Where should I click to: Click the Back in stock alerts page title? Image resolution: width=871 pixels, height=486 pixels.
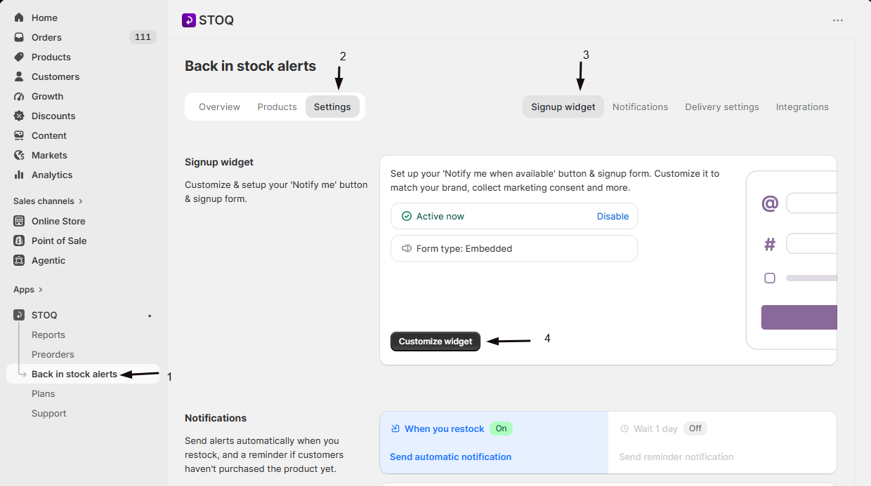[250, 66]
